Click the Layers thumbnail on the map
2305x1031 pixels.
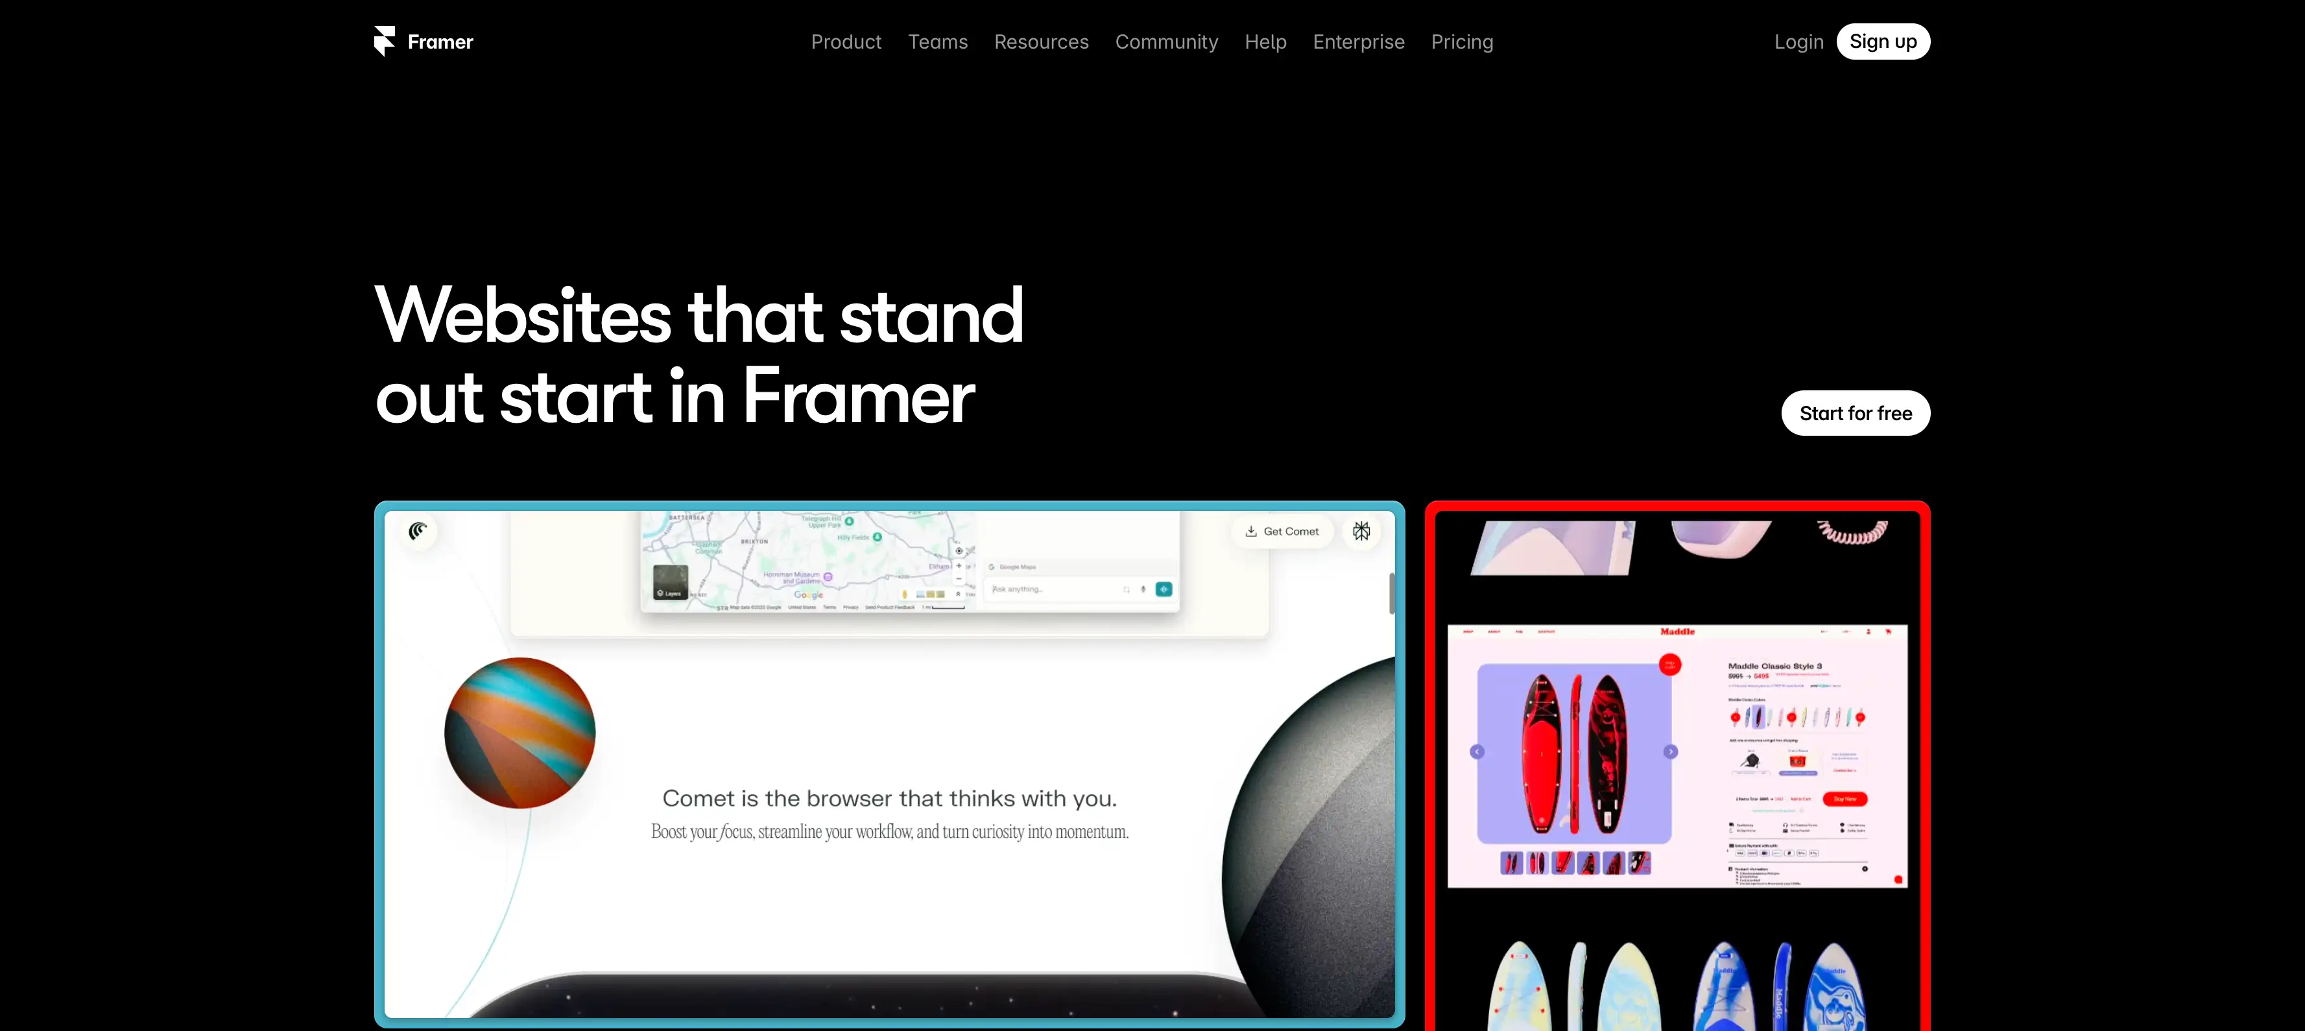tap(670, 583)
